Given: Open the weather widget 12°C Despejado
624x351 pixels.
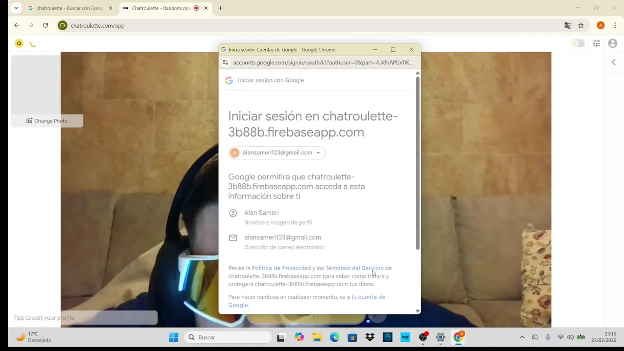Looking at the screenshot, I should (33, 337).
